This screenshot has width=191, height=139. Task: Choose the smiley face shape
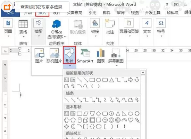pyautogui.click(x=105, y=120)
